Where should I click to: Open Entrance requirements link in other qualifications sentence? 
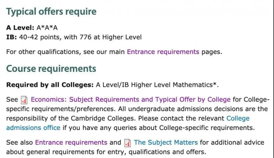click(x=163, y=52)
